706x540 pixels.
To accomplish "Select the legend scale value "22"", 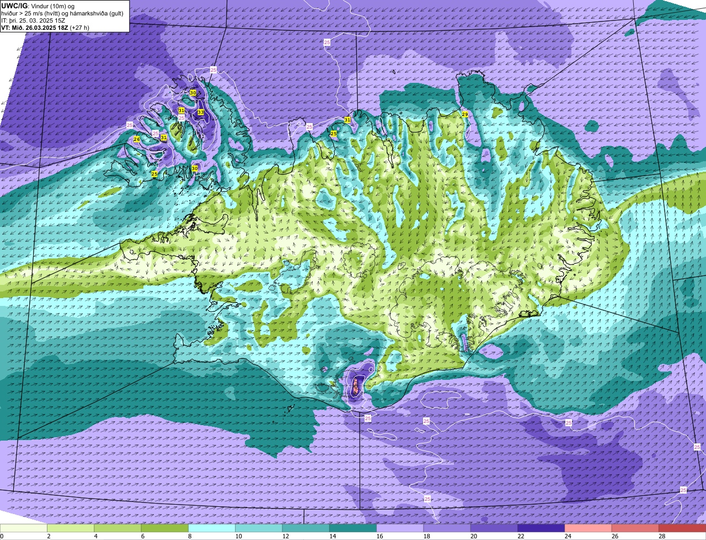I will (x=521, y=536).
